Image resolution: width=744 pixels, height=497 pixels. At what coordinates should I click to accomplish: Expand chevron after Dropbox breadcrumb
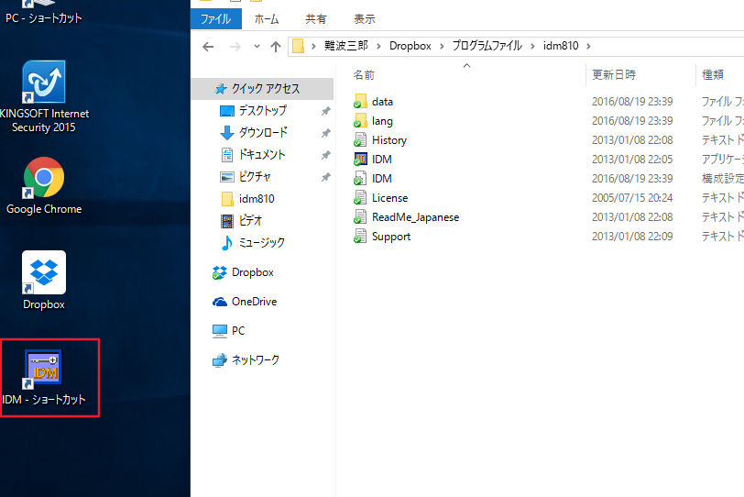click(x=442, y=46)
